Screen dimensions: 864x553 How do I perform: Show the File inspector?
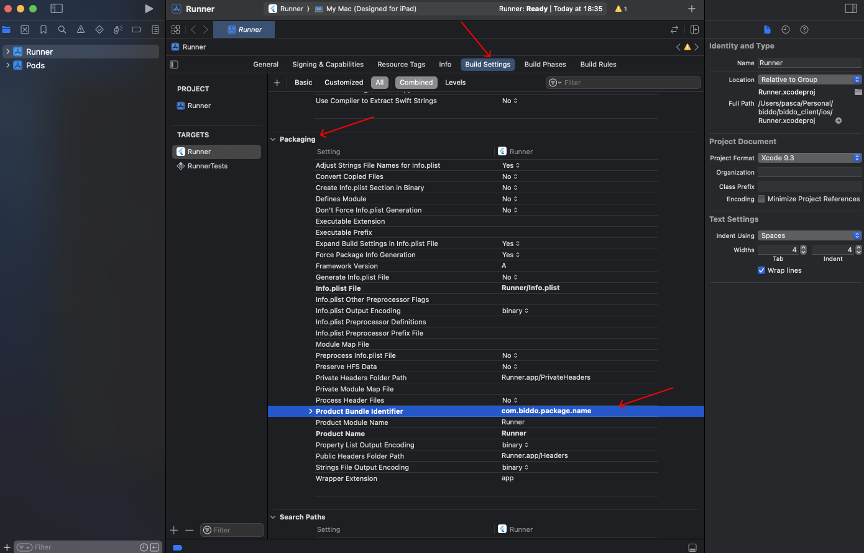point(767,29)
